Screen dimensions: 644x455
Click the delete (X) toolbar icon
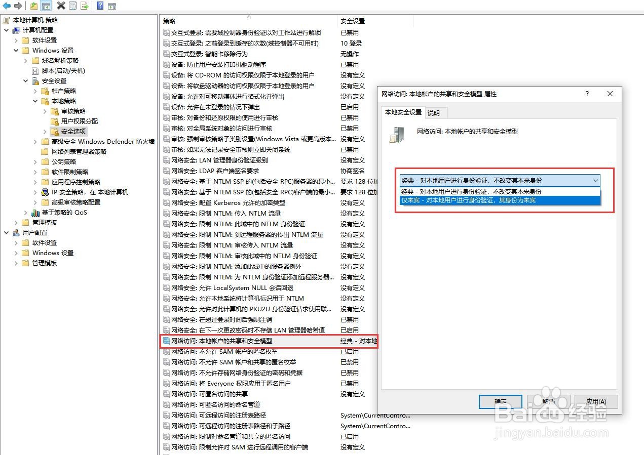click(x=61, y=6)
